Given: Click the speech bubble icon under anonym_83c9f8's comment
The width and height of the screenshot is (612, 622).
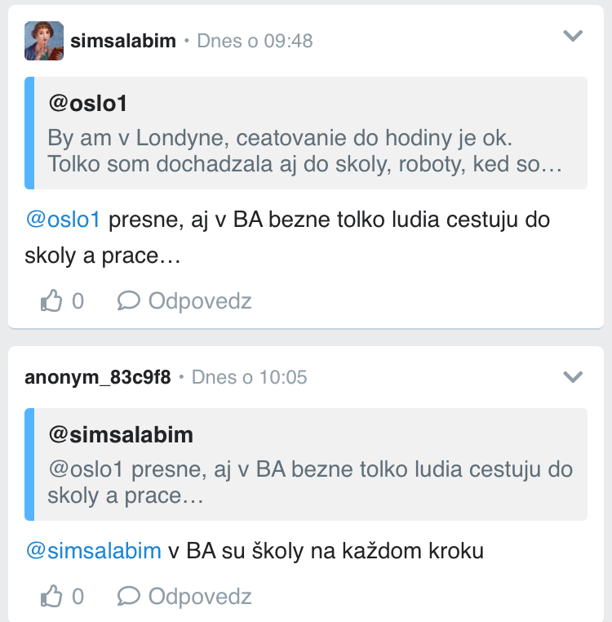Looking at the screenshot, I should (129, 597).
